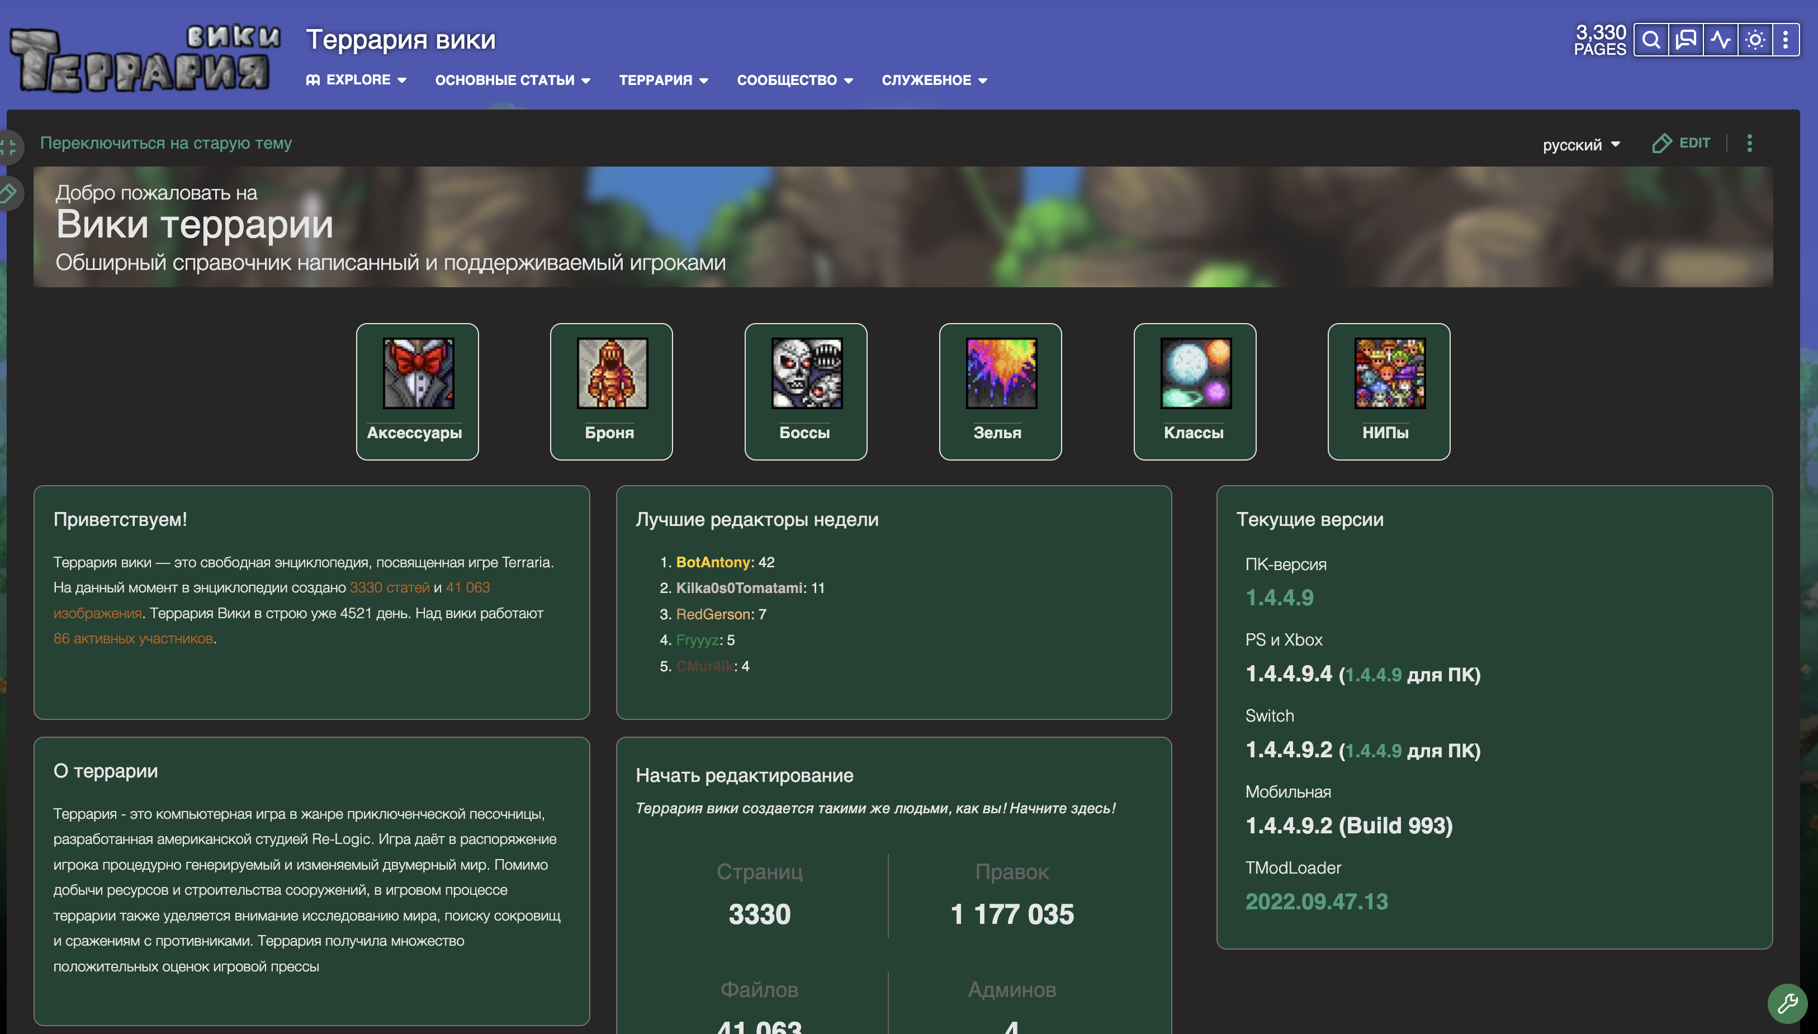
Task: Click mobile version 1.4.4.9.2 (Build 993) text
Action: (x=1348, y=826)
